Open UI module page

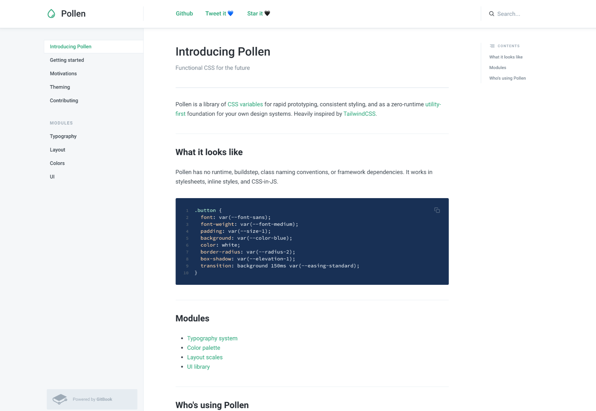pyautogui.click(x=52, y=177)
